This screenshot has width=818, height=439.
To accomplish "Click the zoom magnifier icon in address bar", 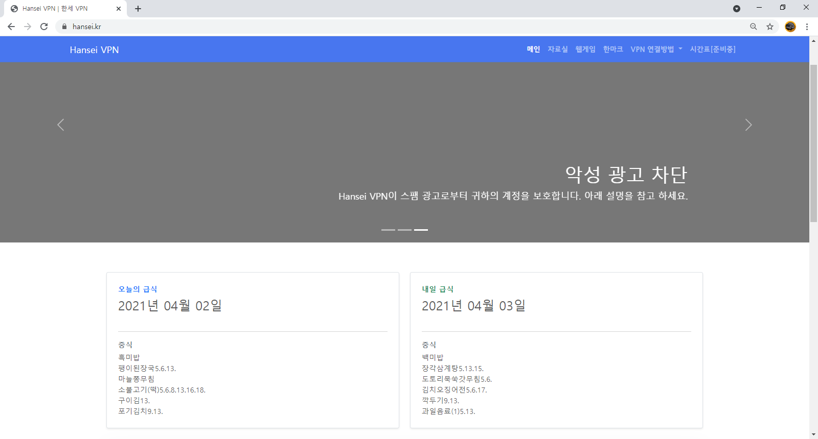I will pyautogui.click(x=753, y=27).
